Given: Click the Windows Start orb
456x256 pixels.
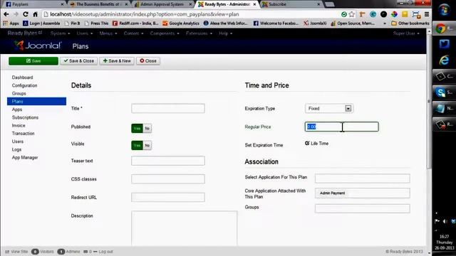Looking at the screenshot, I should click(x=444, y=11).
